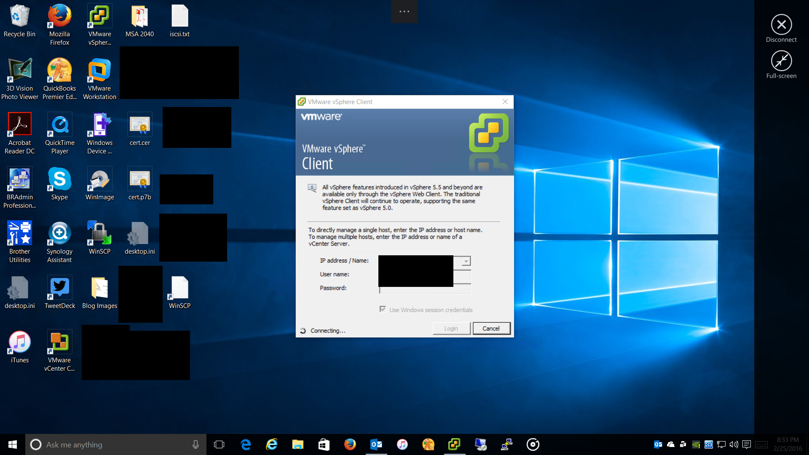Select QuickTime Player desktop icon
Viewport: 809px width, 455px height.
(59, 134)
